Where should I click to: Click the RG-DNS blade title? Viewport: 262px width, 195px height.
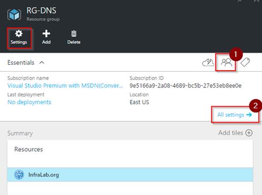(x=41, y=11)
